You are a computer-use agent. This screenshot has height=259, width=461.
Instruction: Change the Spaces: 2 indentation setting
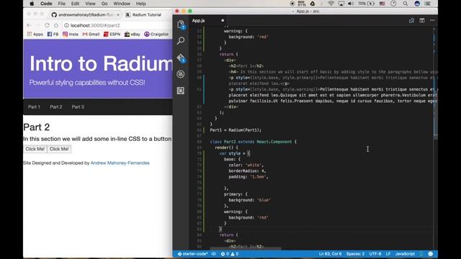[x=355, y=254]
